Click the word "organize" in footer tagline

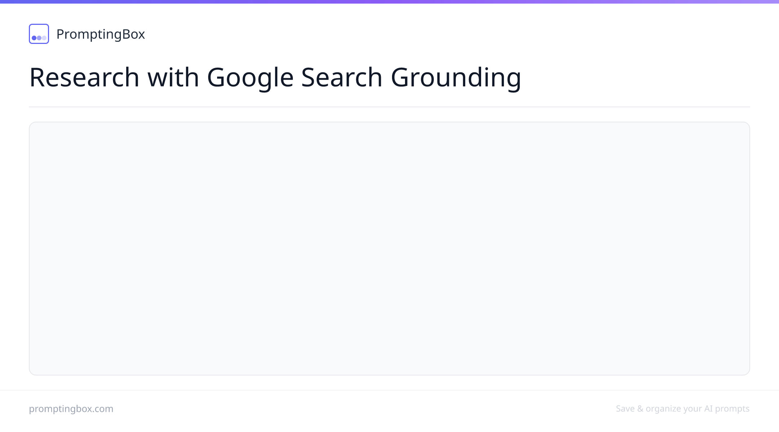coord(663,409)
